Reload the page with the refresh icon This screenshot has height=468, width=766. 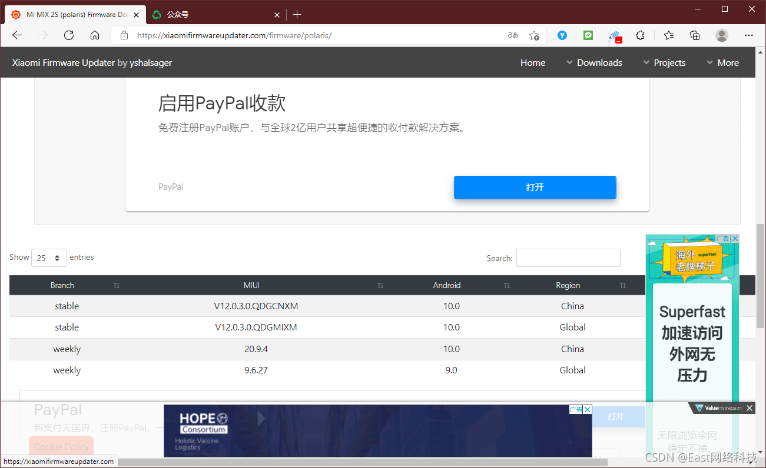[x=69, y=35]
